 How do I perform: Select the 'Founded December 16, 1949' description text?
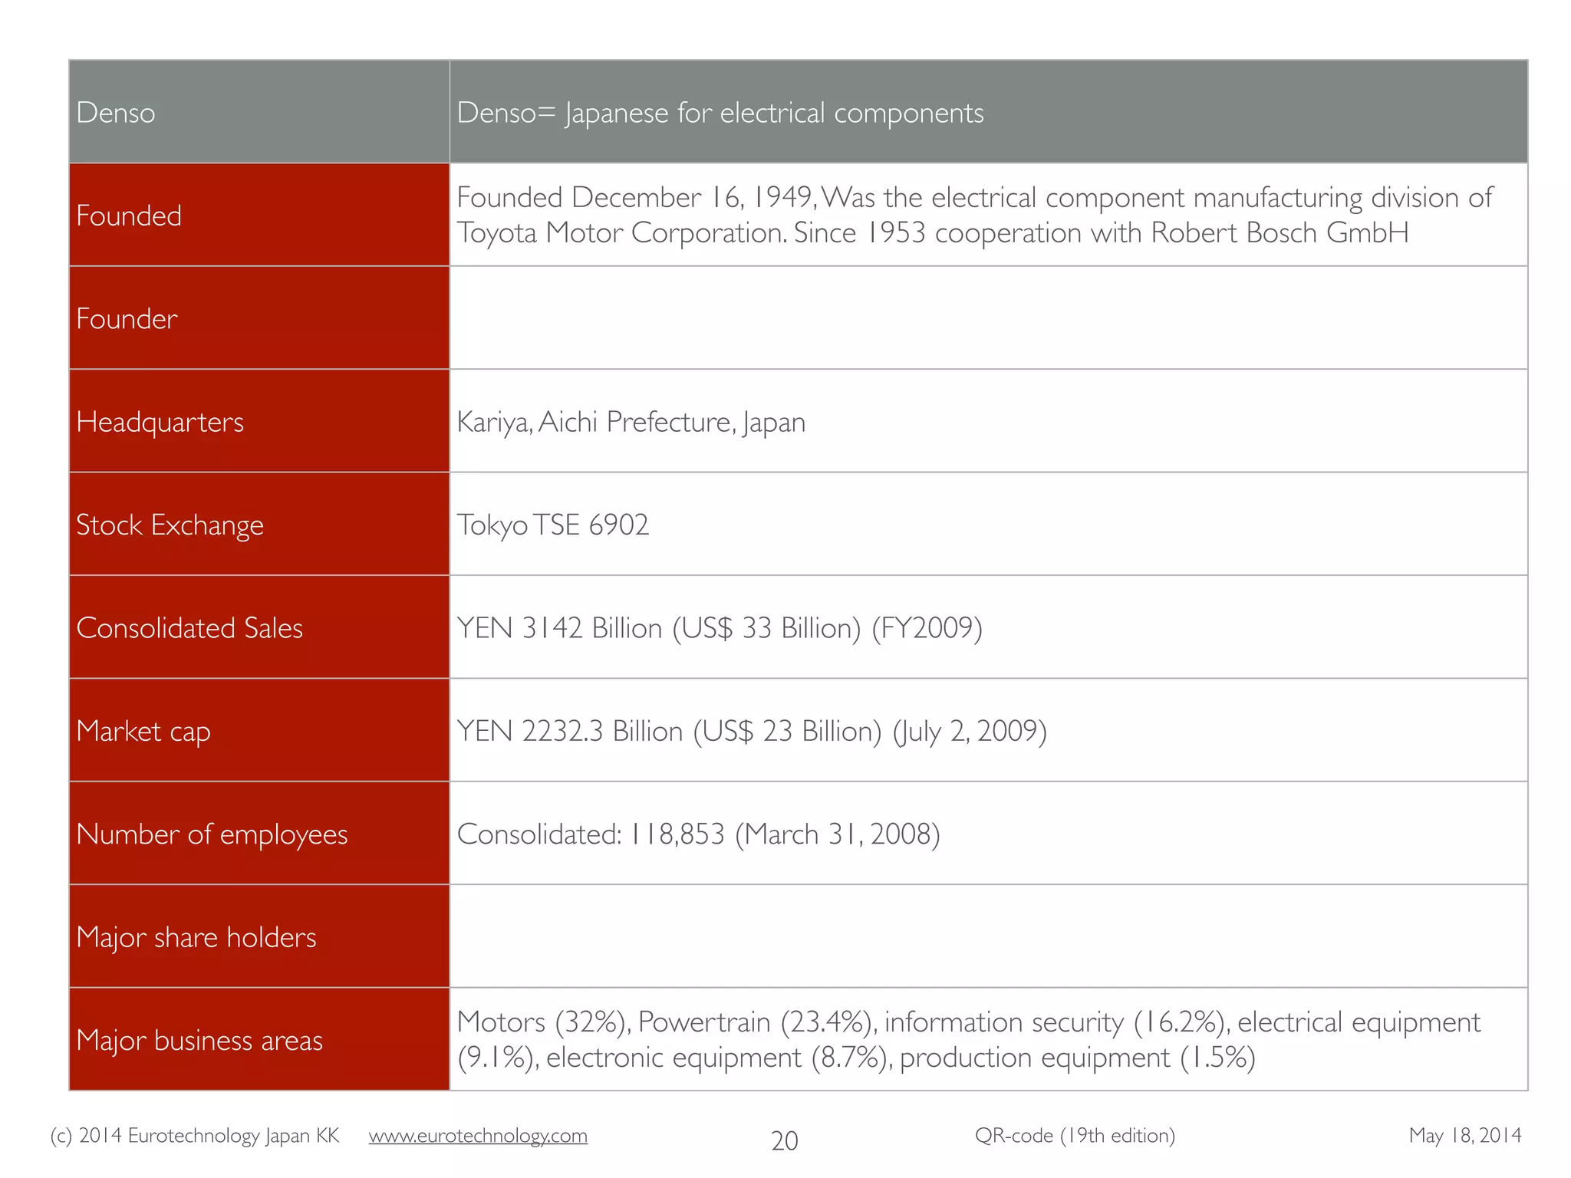click(974, 216)
